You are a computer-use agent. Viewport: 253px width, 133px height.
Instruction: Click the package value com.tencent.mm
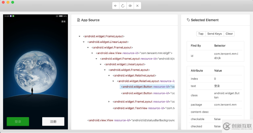coord(225,105)
